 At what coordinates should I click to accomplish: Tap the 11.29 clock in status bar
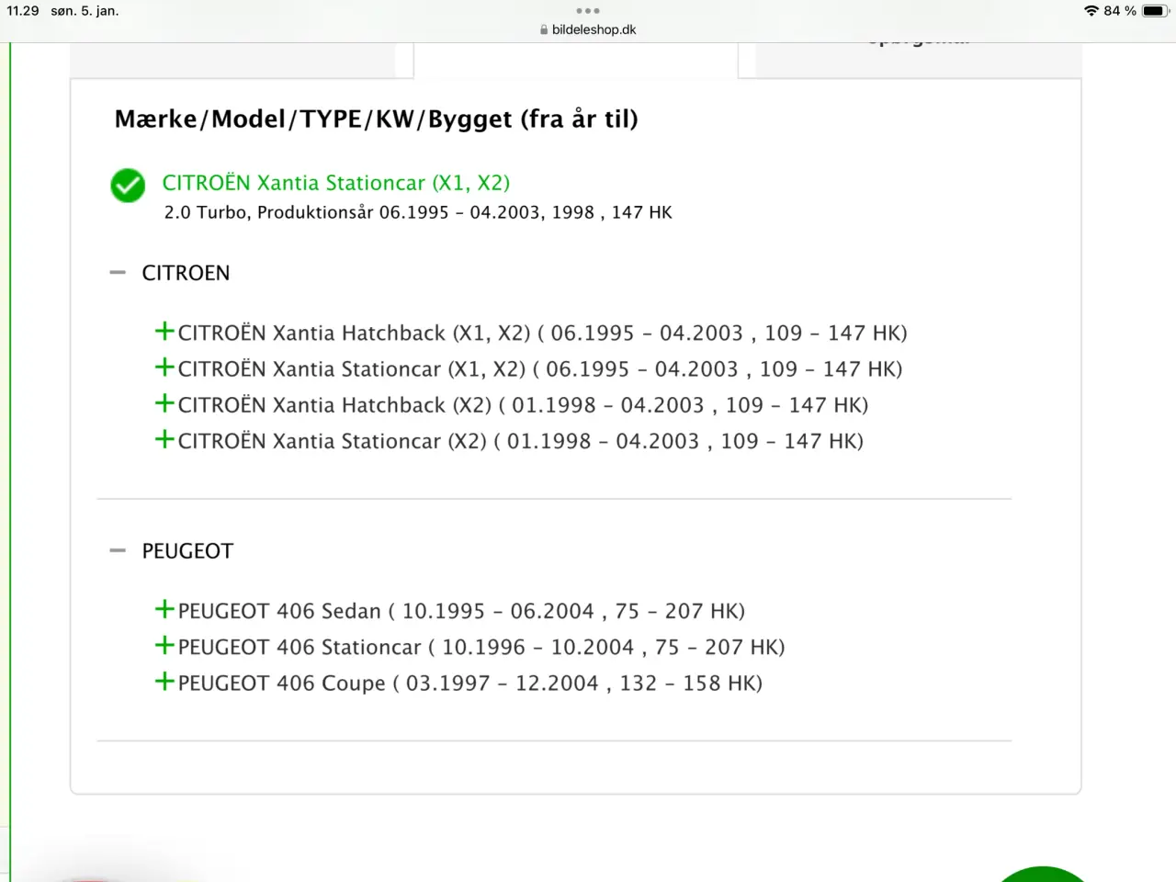point(23,11)
